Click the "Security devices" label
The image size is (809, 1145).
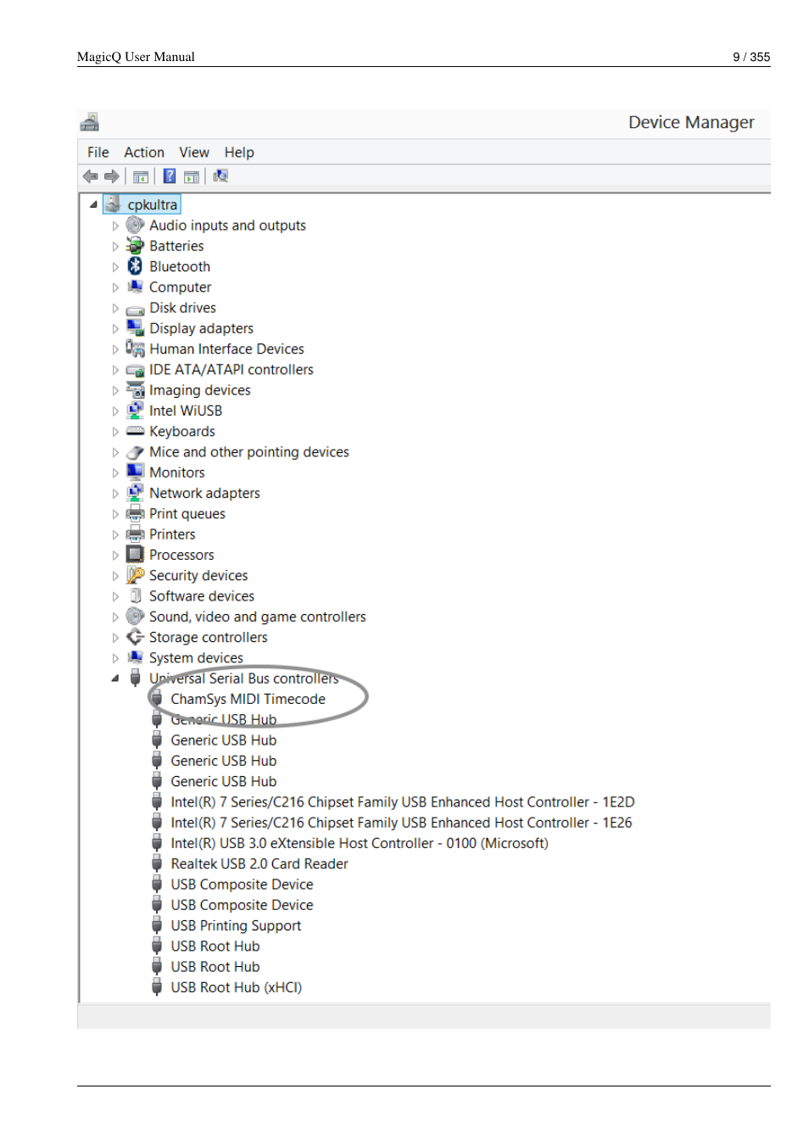199,575
